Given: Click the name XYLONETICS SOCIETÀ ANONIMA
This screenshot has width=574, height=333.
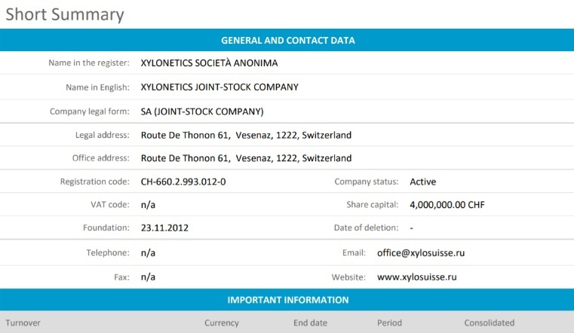Looking at the screenshot, I should 209,63.
